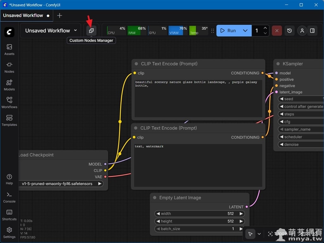This screenshot has height=243, width=324.
Task: Open the Assets sidebar panel
Action: point(9,49)
